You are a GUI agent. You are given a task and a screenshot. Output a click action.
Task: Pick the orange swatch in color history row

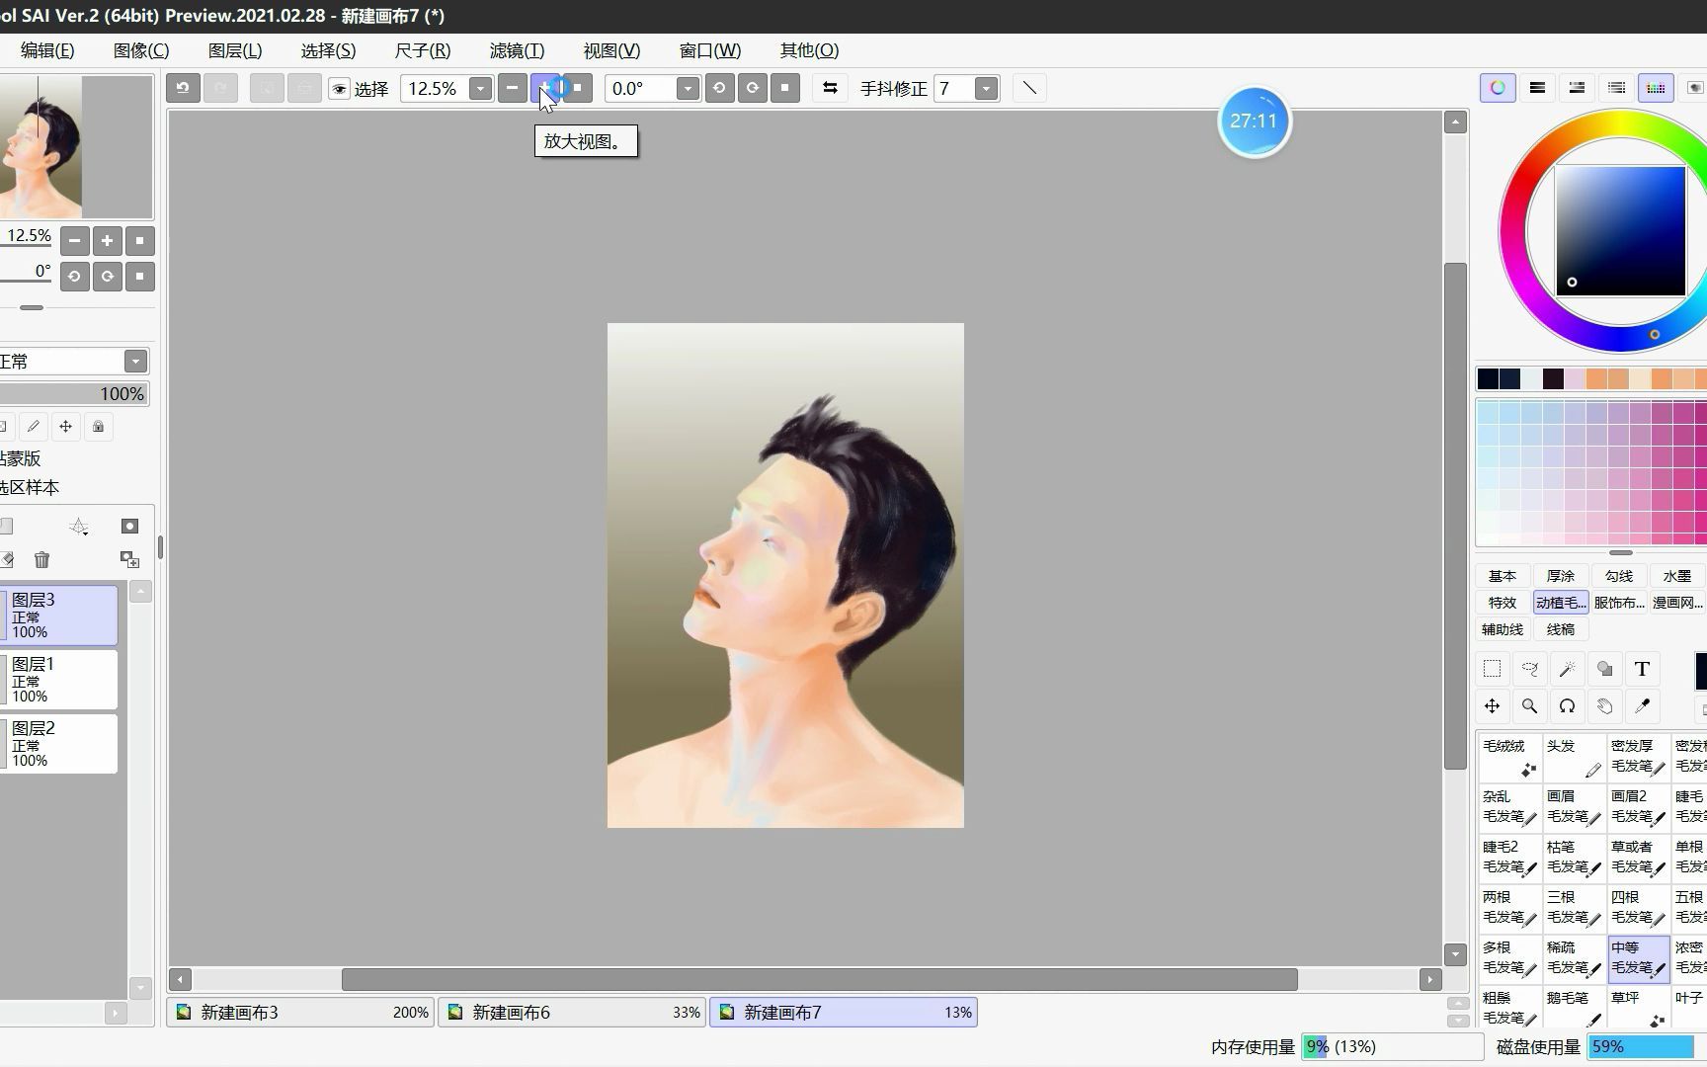pos(1596,378)
